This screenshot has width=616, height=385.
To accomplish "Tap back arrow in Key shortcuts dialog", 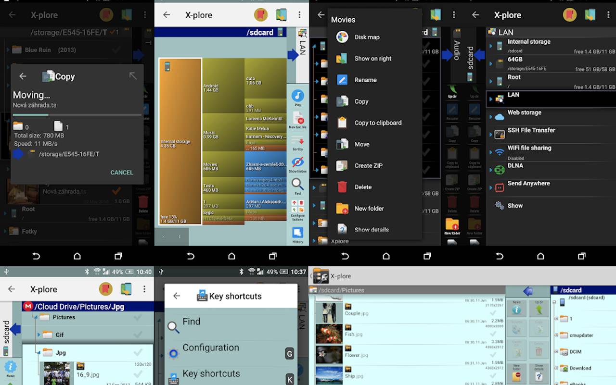I will pyautogui.click(x=177, y=296).
